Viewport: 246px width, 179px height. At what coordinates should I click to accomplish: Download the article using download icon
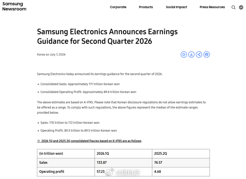click(191, 54)
